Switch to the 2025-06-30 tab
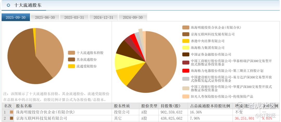 (45, 17)
